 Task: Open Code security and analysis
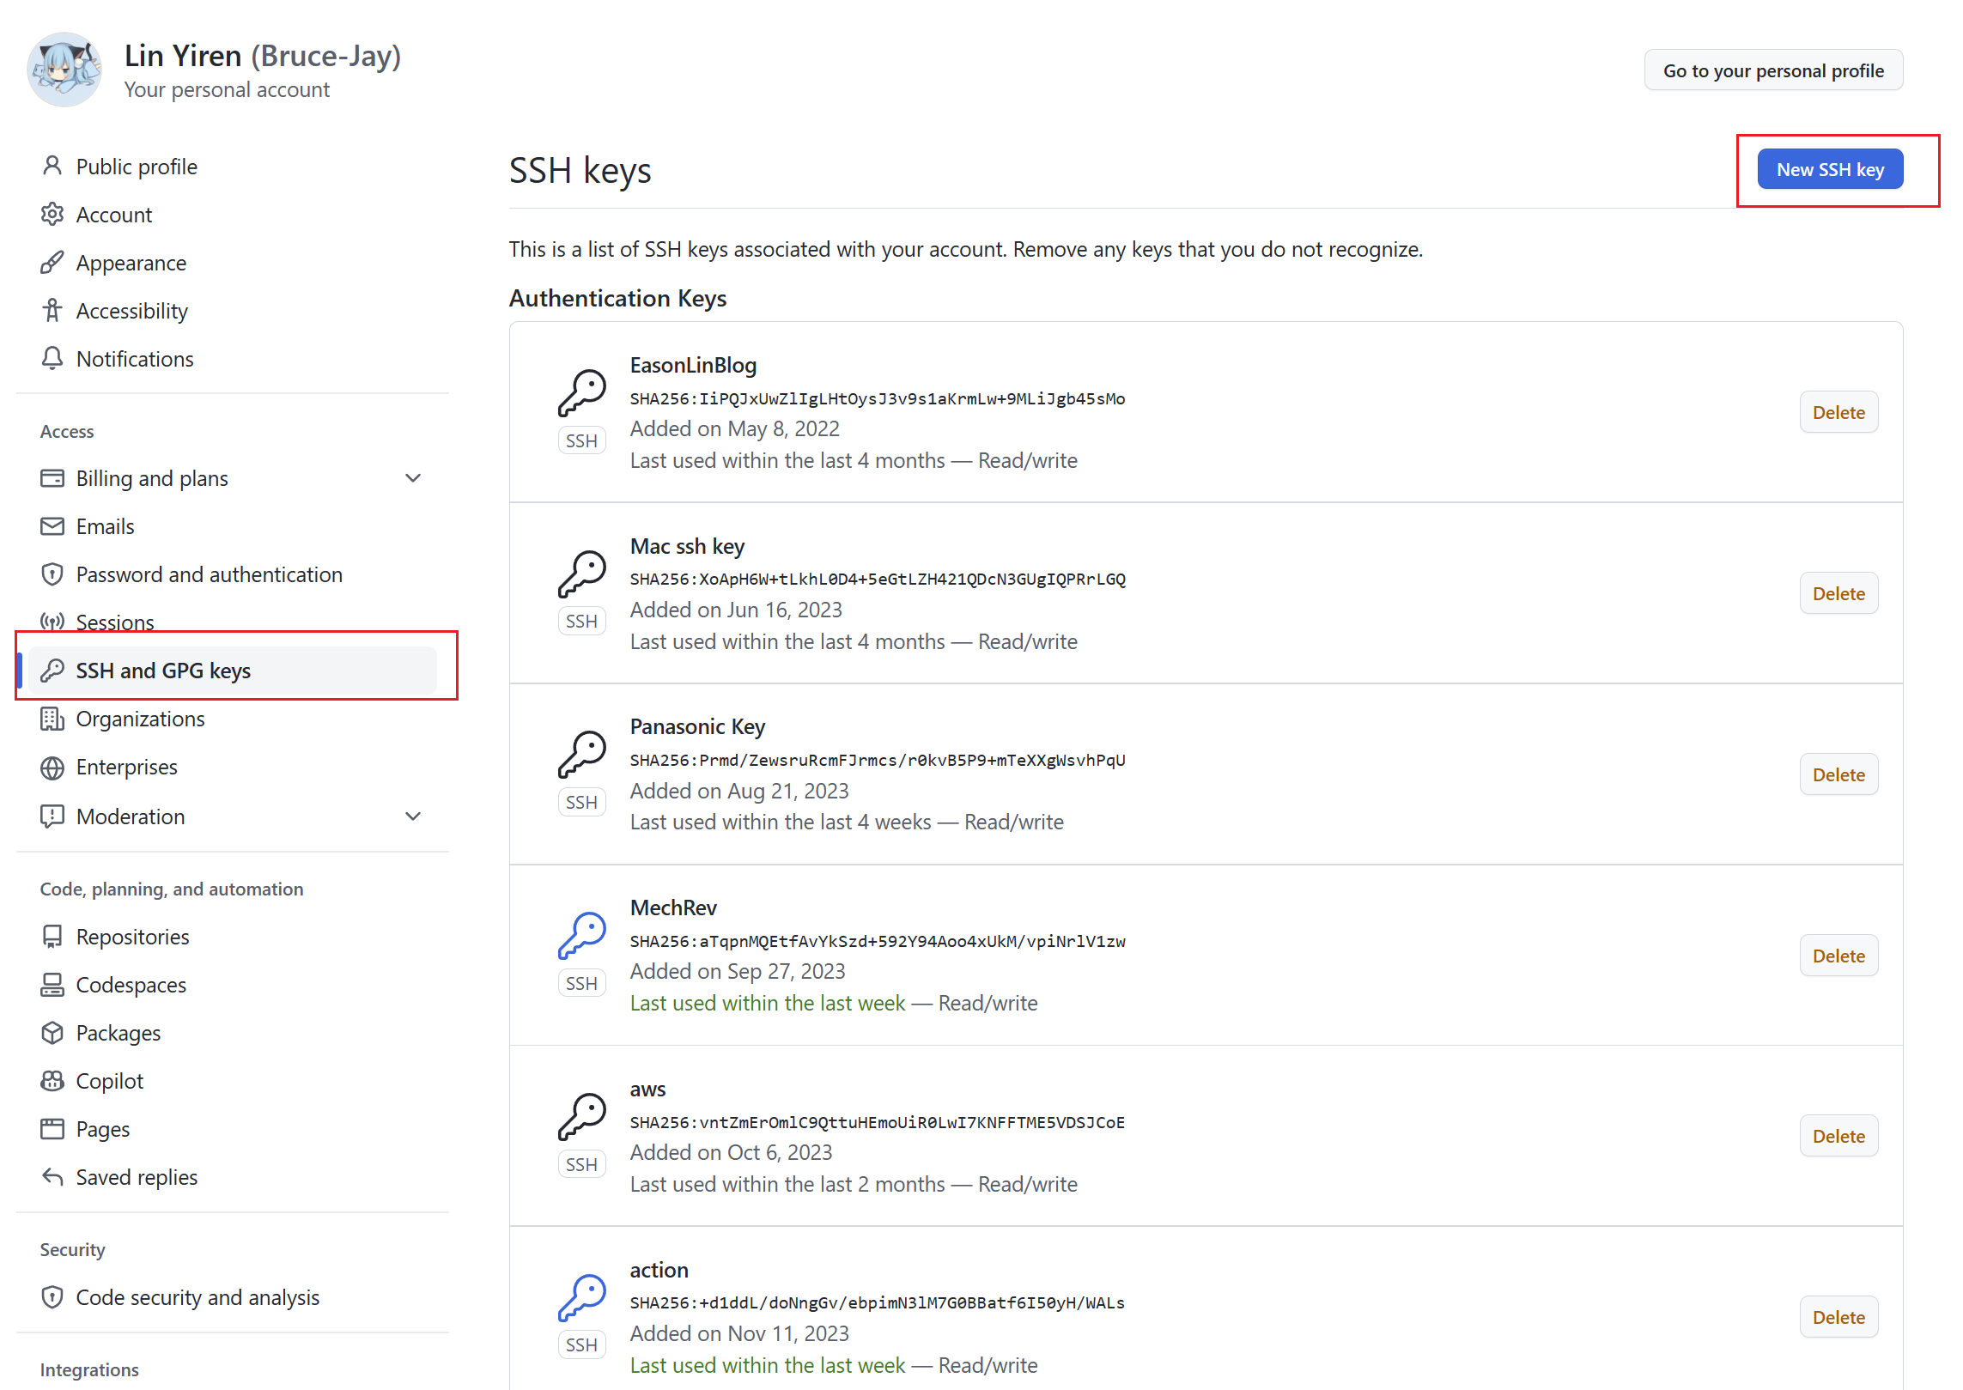pyautogui.click(x=198, y=1296)
